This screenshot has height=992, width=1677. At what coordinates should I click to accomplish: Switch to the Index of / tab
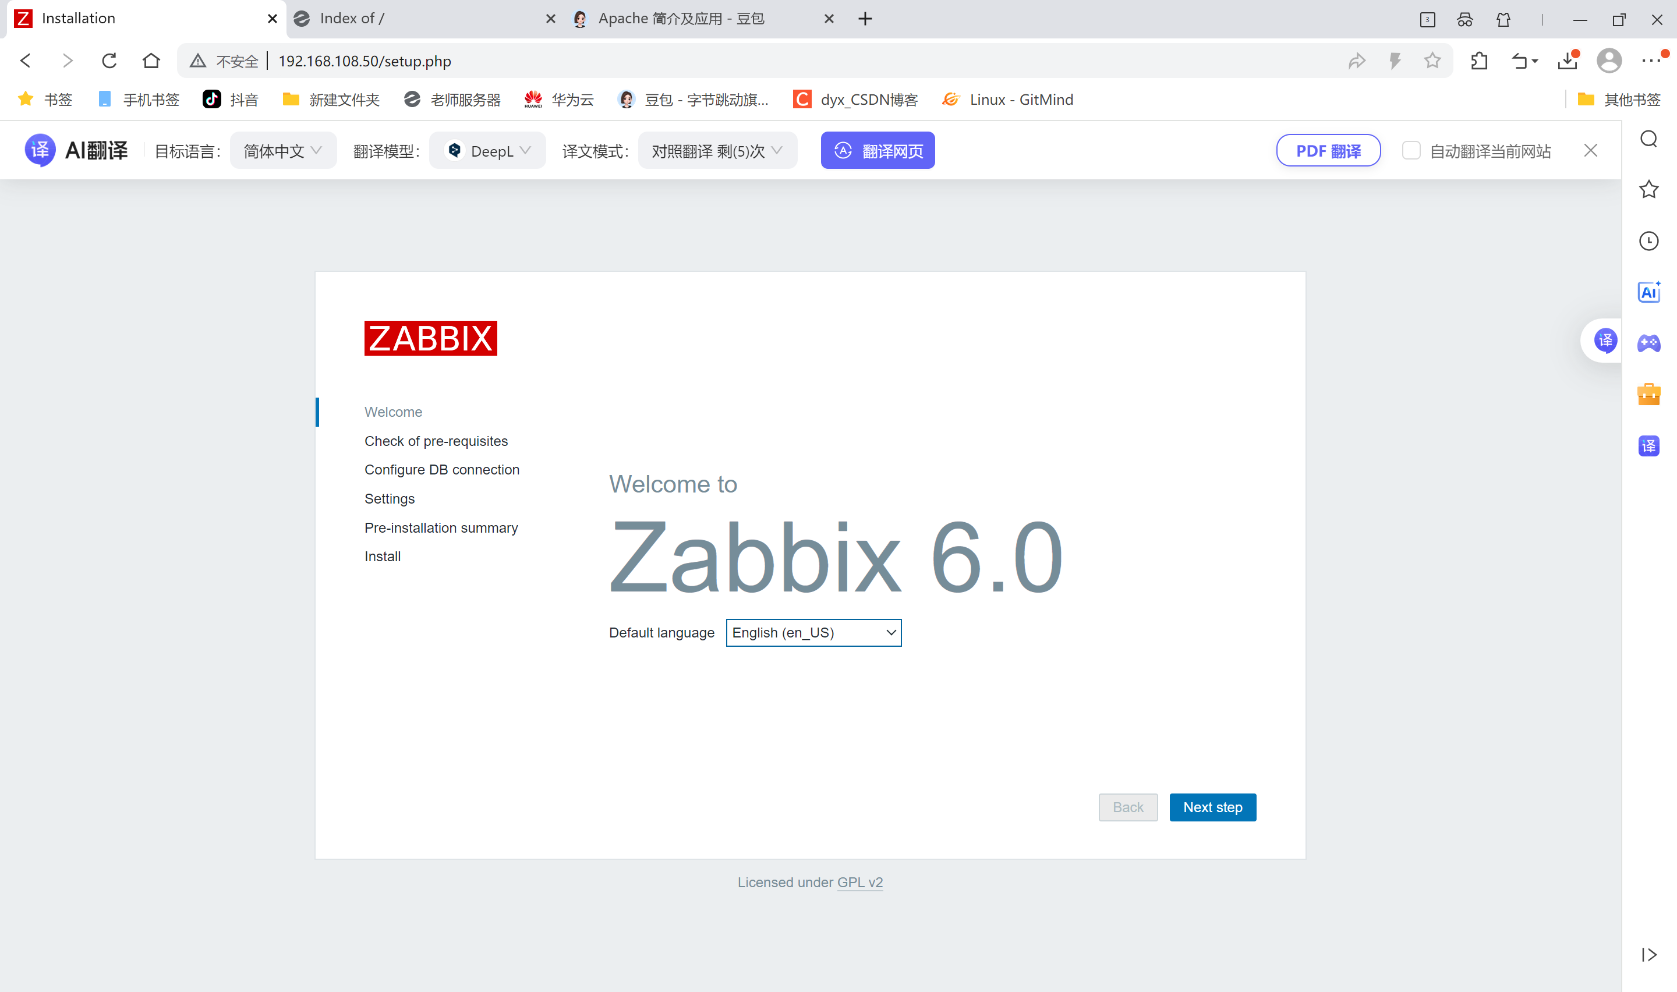pyautogui.click(x=415, y=19)
